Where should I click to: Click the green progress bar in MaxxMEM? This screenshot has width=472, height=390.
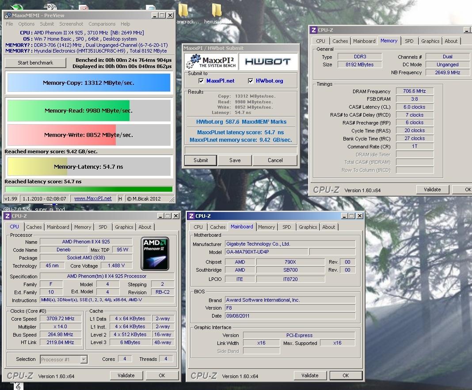[x=89, y=189]
